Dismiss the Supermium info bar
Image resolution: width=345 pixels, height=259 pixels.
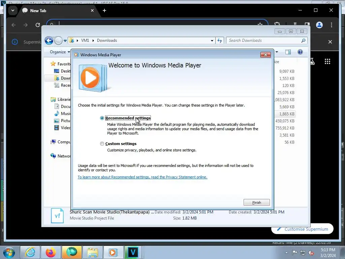tap(330, 42)
